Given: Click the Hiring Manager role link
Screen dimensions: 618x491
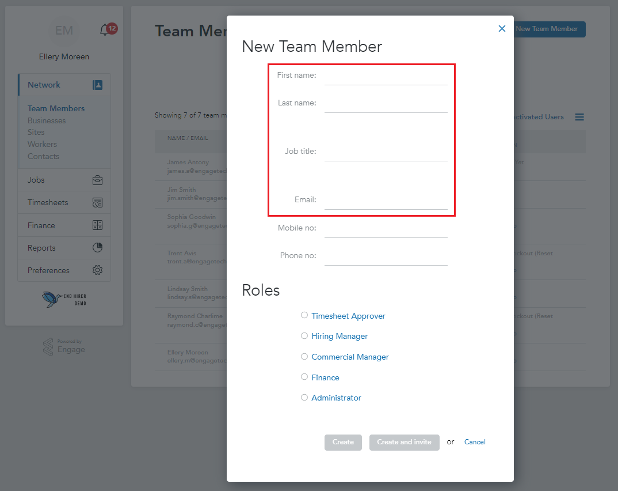Looking at the screenshot, I should pos(339,337).
